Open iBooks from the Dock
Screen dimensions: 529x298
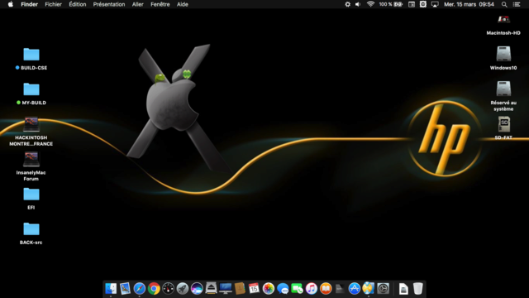pyautogui.click(x=326, y=289)
